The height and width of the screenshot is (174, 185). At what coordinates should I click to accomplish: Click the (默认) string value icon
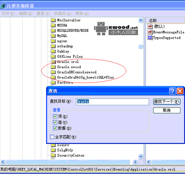tap(150, 26)
